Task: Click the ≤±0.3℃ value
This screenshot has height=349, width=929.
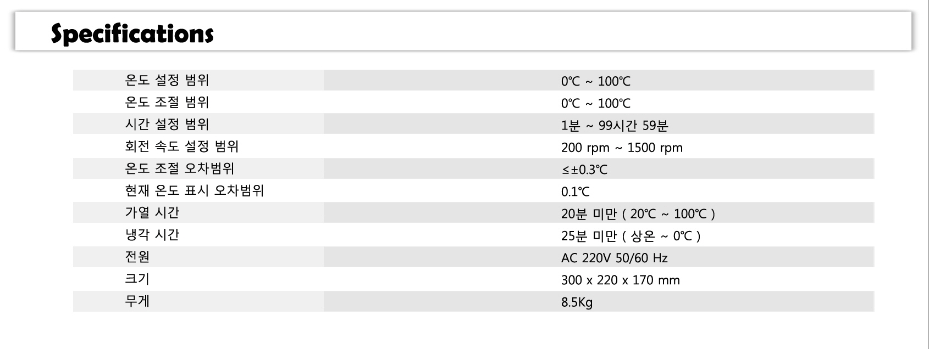Action: coord(584,170)
